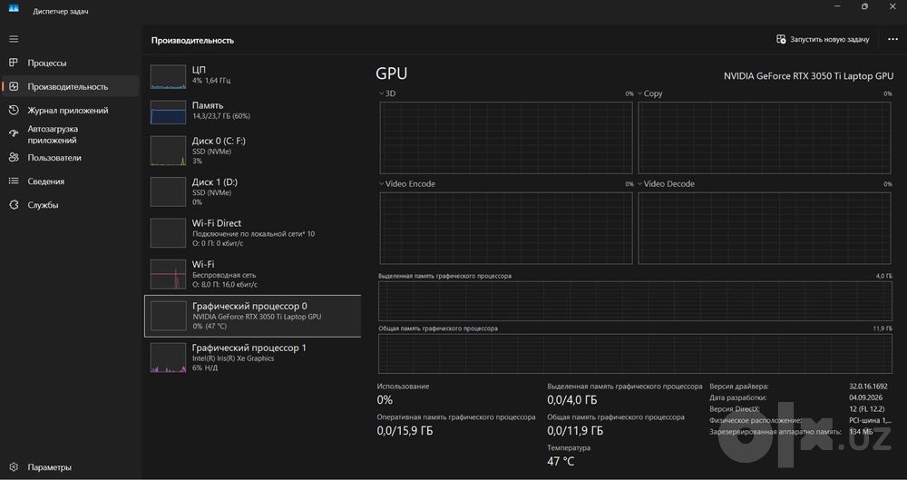The width and height of the screenshot is (907, 480).
Task: Click the 0,0/4,0 ГБ dedicated memory value
Action: point(572,400)
